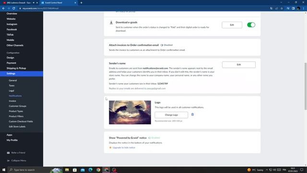This screenshot has width=307, height=173.
Task: Open File Explorer from the taskbar
Action: [67, 170]
